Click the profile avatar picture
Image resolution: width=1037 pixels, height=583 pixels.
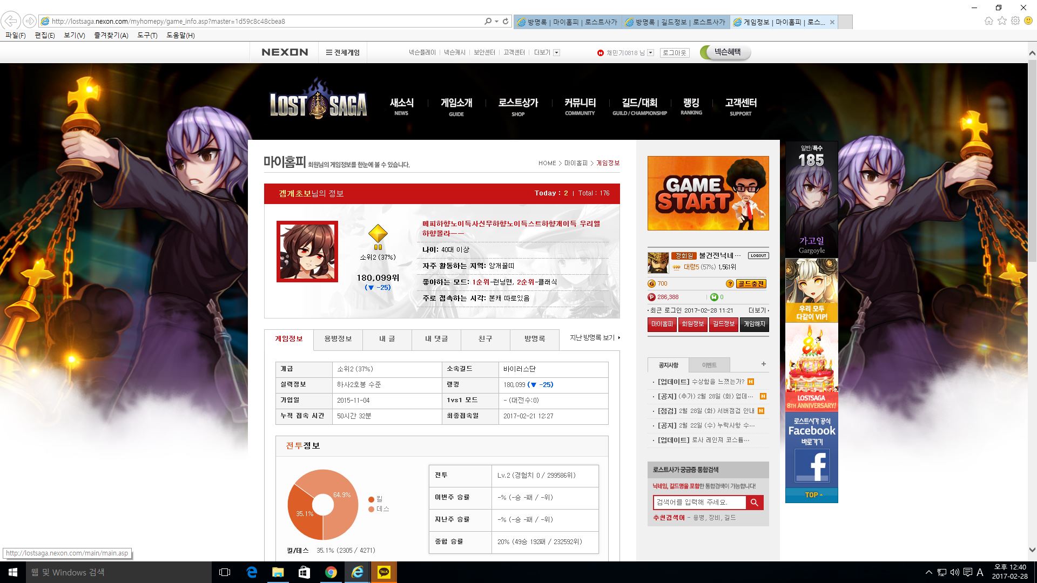tap(307, 252)
